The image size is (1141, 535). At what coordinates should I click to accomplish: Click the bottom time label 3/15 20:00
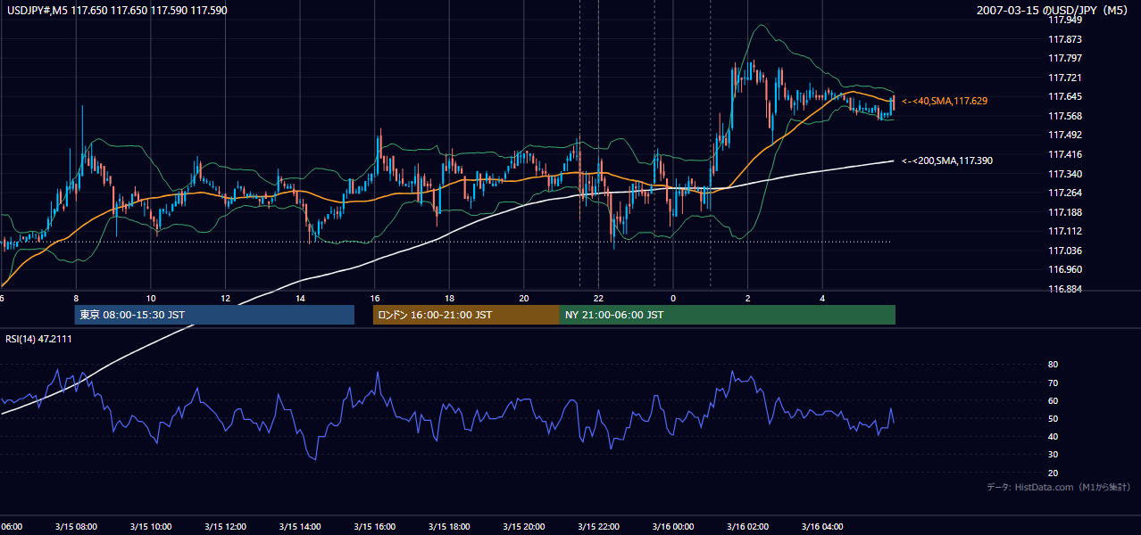coord(523,526)
